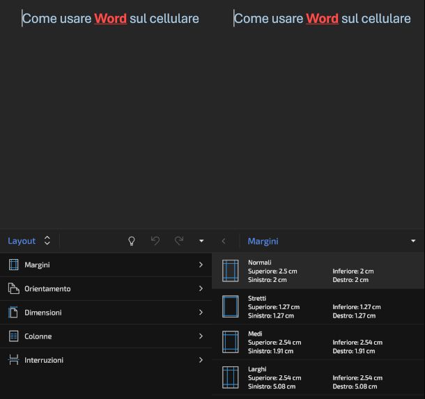425x399 pixels.
Task: Click red 'Word' in the right document
Action: coord(322,19)
